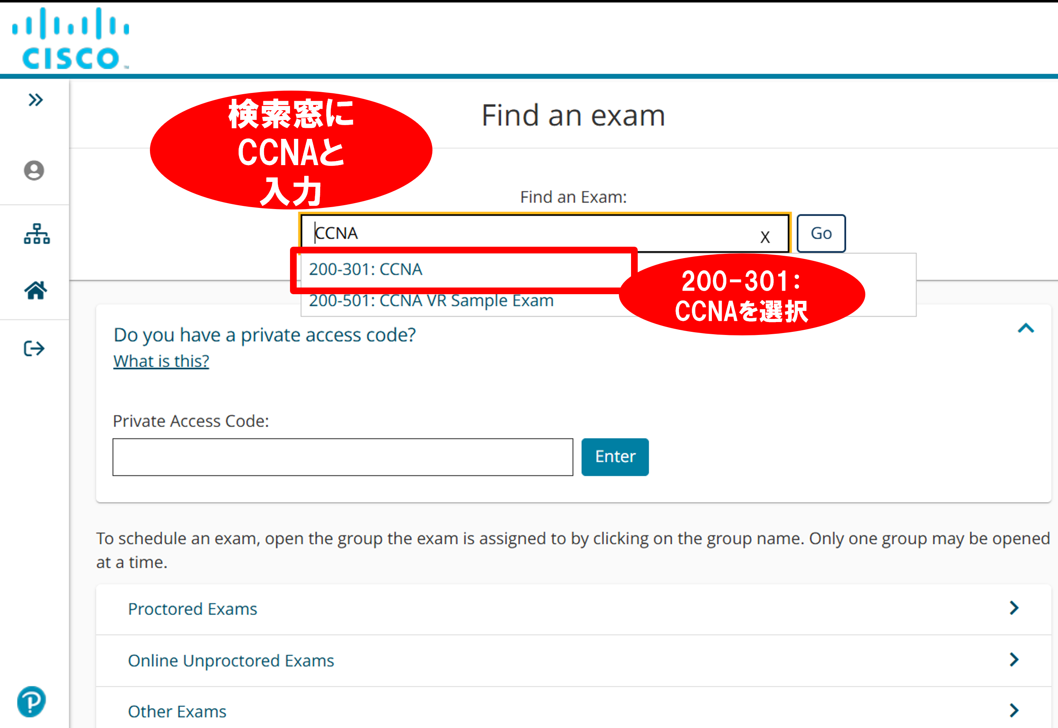Click the Cisco logo

pos(71,38)
